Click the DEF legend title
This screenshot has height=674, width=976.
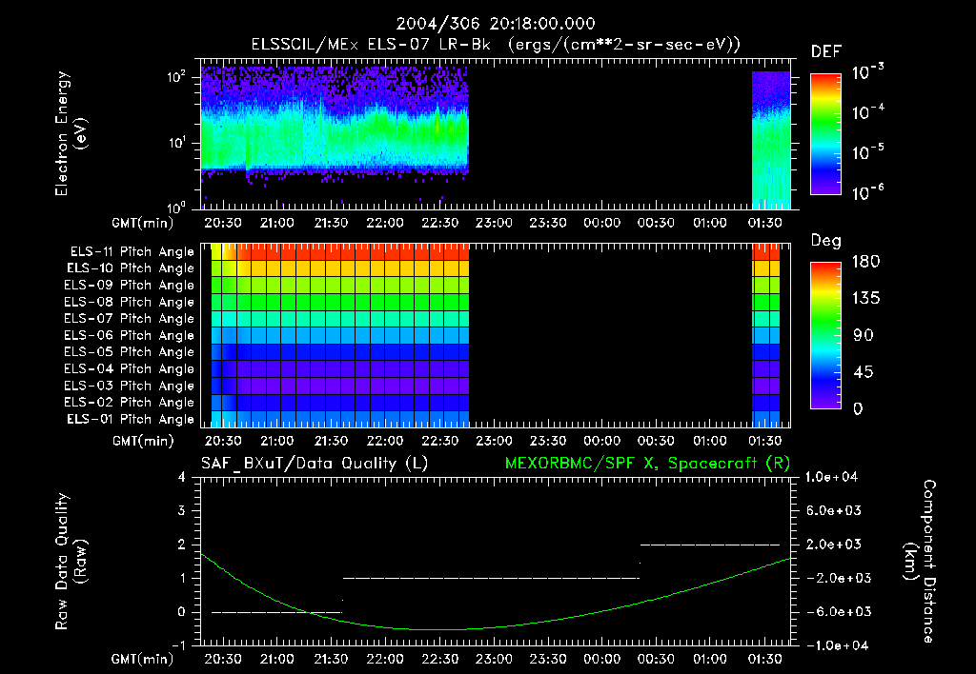click(825, 51)
